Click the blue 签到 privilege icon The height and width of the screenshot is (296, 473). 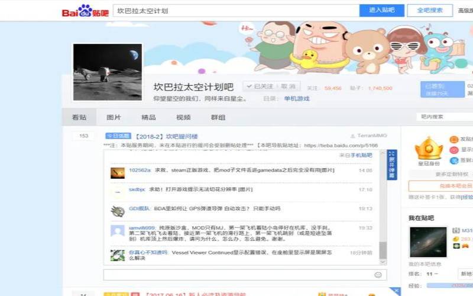(454, 160)
